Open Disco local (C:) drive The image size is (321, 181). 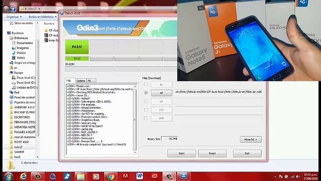click(24, 77)
